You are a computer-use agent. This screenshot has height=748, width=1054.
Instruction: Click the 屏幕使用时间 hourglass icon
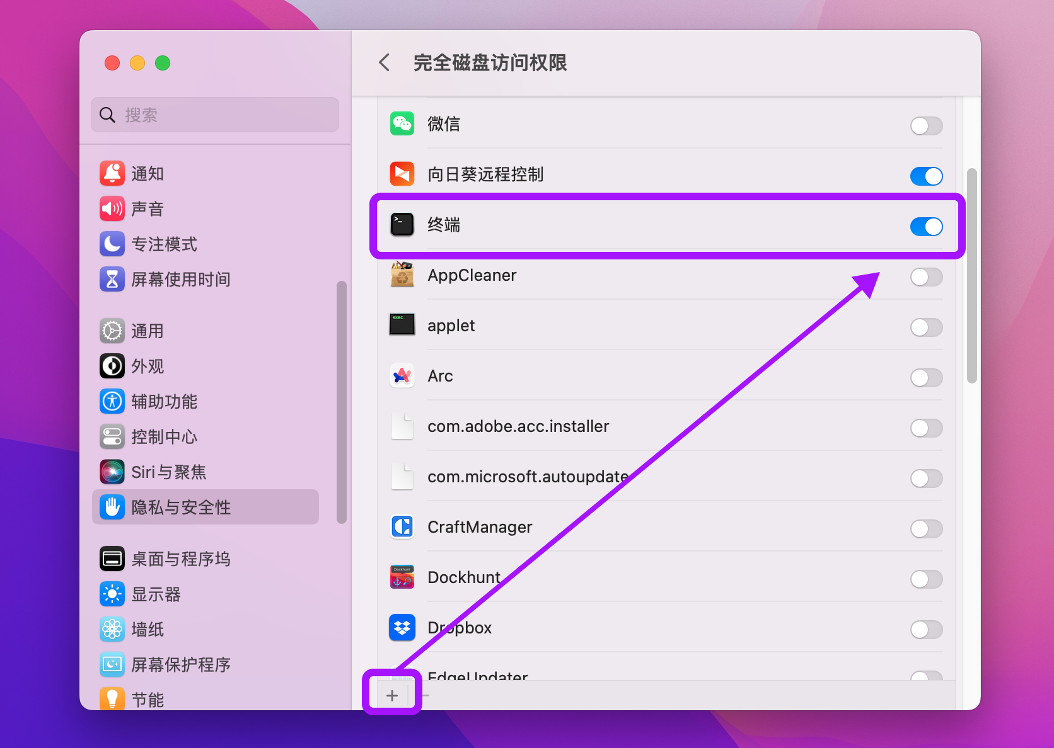pyautogui.click(x=112, y=280)
